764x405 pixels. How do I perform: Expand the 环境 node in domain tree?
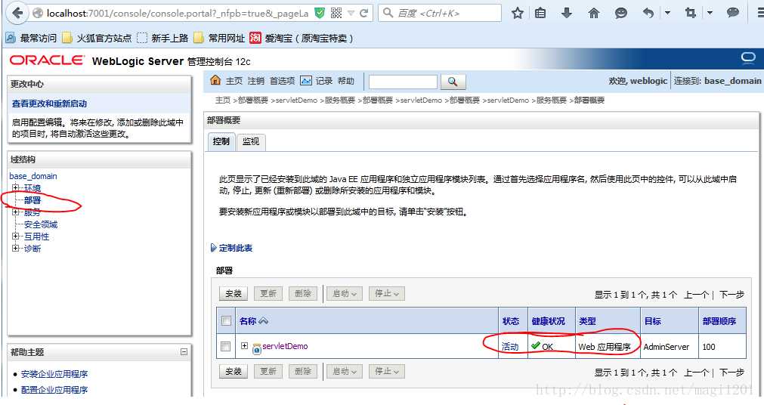pos(16,187)
